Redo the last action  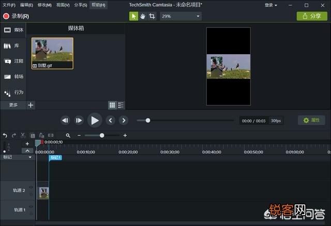(14, 135)
